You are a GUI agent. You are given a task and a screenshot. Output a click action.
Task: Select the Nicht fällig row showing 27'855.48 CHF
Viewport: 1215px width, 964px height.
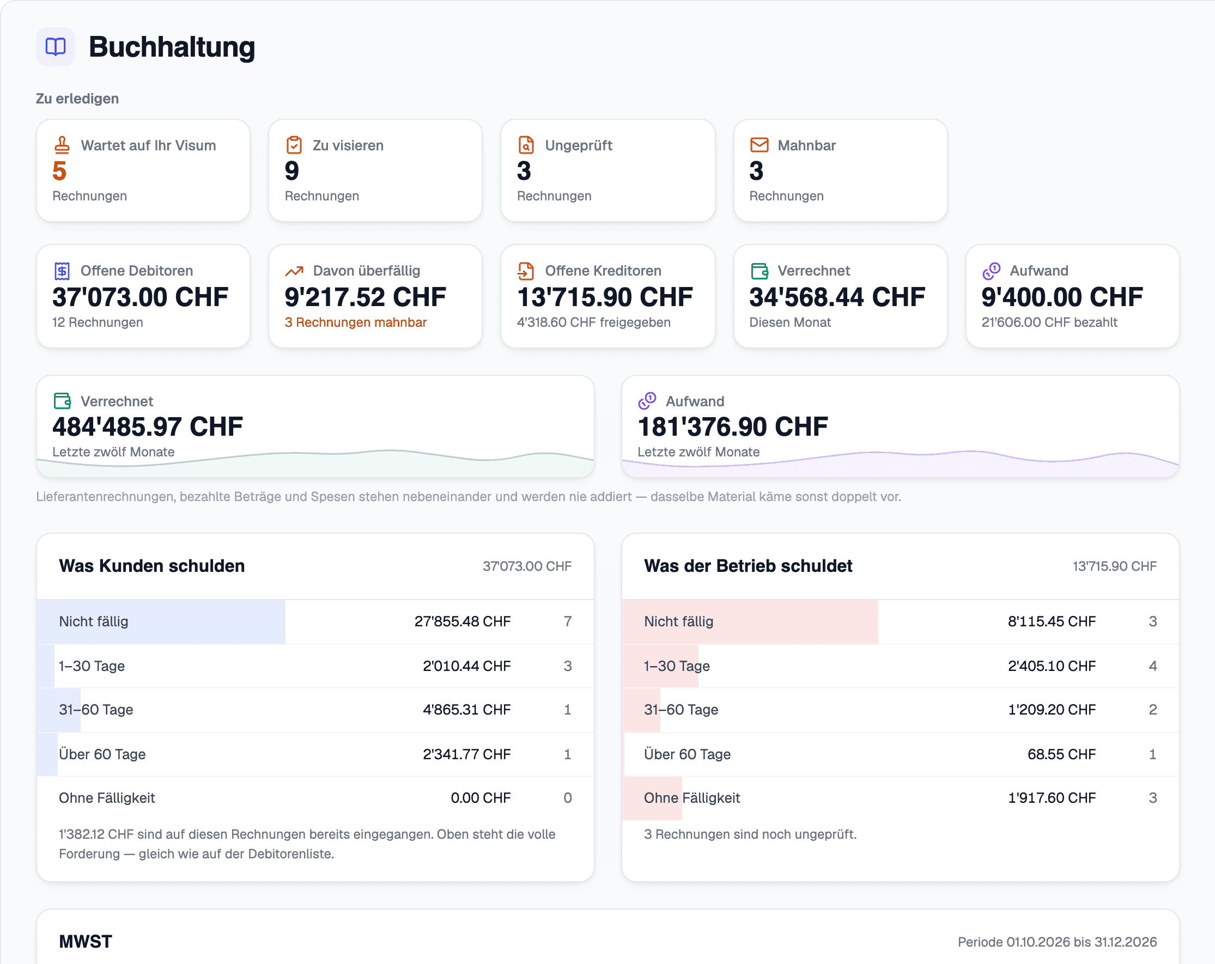[x=315, y=621]
